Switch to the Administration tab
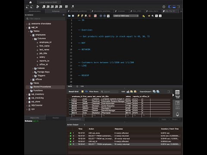 click(x=34, y=11)
